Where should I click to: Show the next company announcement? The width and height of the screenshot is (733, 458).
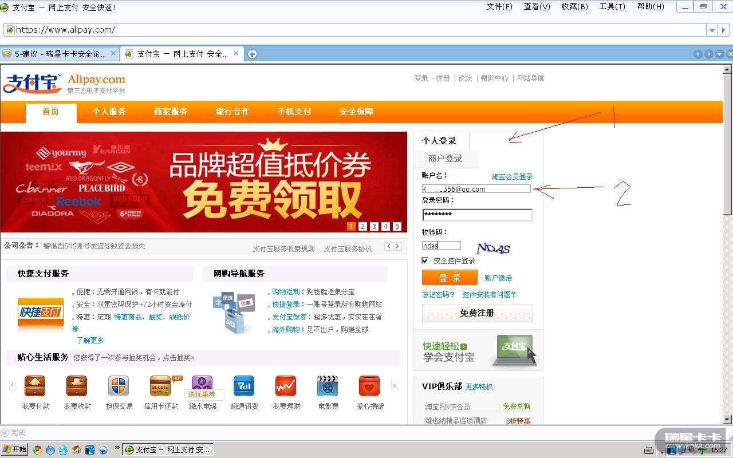click(397, 246)
